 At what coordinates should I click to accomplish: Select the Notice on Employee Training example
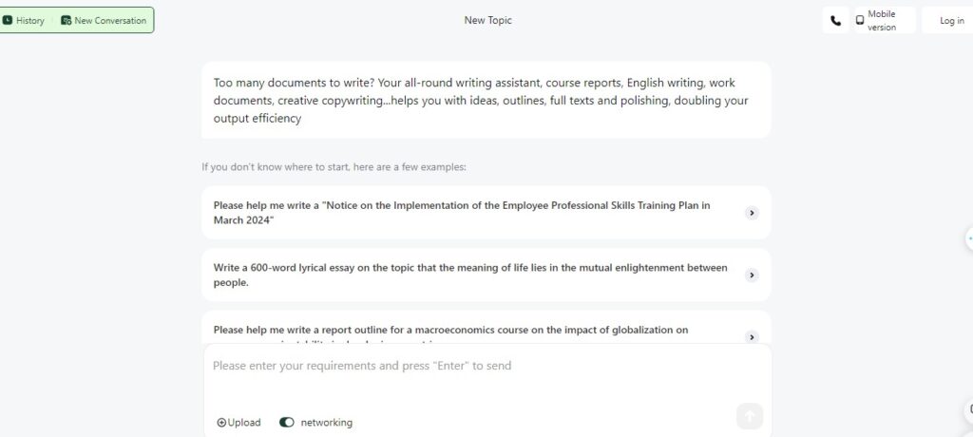pyautogui.click(x=486, y=212)
